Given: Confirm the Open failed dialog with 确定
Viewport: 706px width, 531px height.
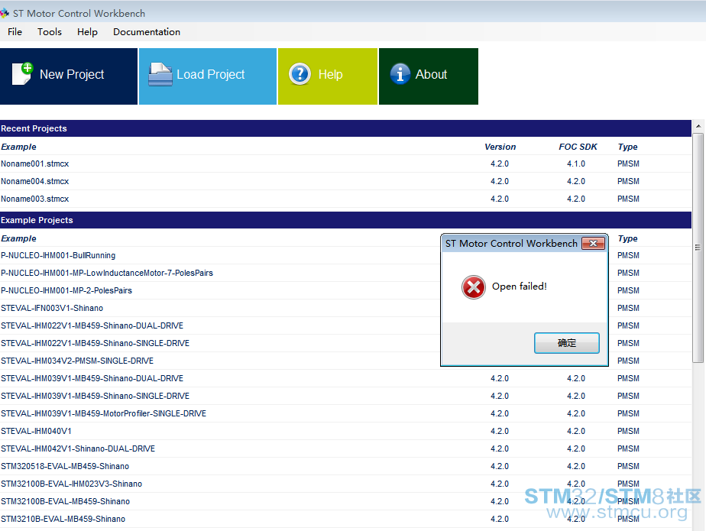Looking at the screenshot, I should point(566,343).
